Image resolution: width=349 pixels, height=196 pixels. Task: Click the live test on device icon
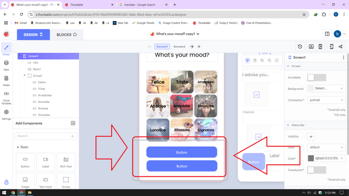tap(320, 47)
